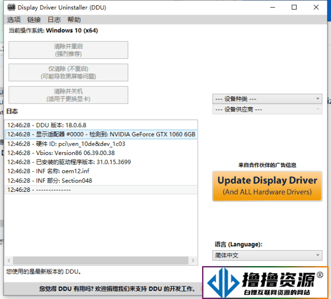The height and width of the screenshot is (299, 331).
Task: Click the 清除并重启 (强烈推荐) button
Action: (x=68, y=50)
